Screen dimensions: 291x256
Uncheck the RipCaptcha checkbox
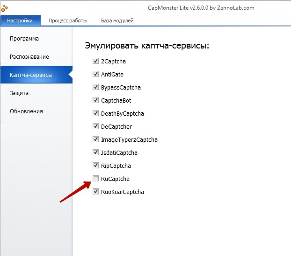tap(95, 166)
